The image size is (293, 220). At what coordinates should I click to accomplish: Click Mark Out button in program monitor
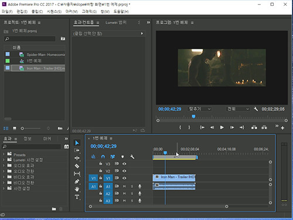click(189, 127)
